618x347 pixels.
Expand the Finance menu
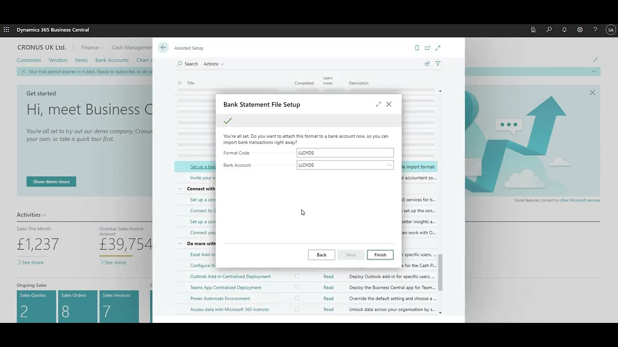(x=92, y=48)
